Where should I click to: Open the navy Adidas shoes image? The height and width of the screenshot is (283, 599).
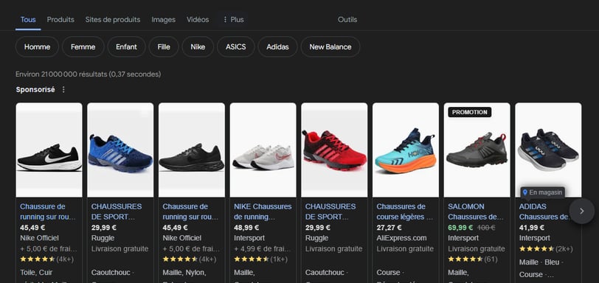(x=548, y=150)
